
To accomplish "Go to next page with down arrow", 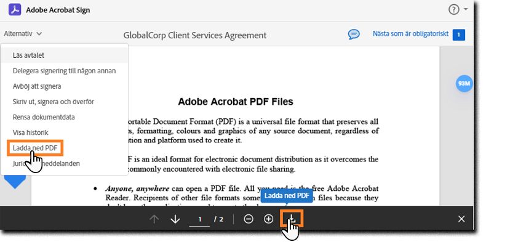I will pos(175,219).
